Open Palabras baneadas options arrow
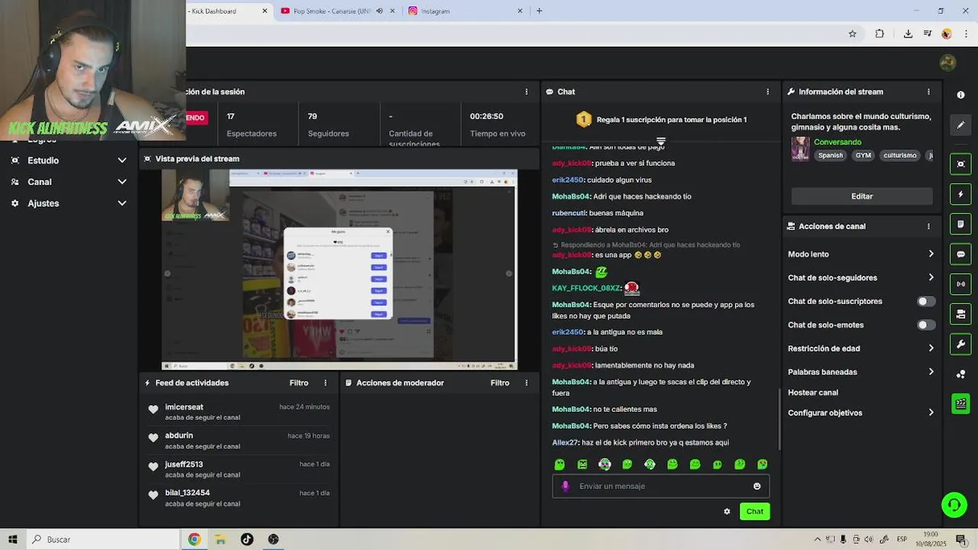Viewport: 978px width, 550px height. click(931, 372)
